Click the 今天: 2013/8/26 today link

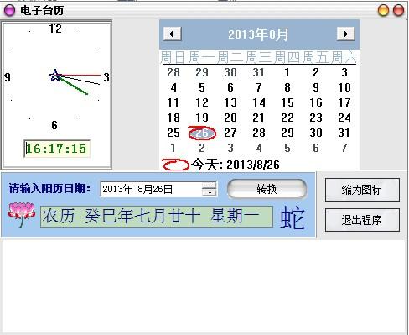[236, 165]
